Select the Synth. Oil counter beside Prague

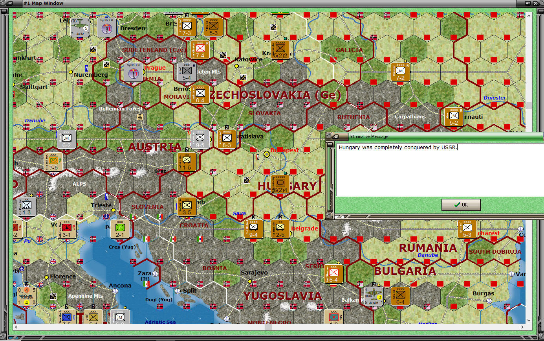(134, 72)
